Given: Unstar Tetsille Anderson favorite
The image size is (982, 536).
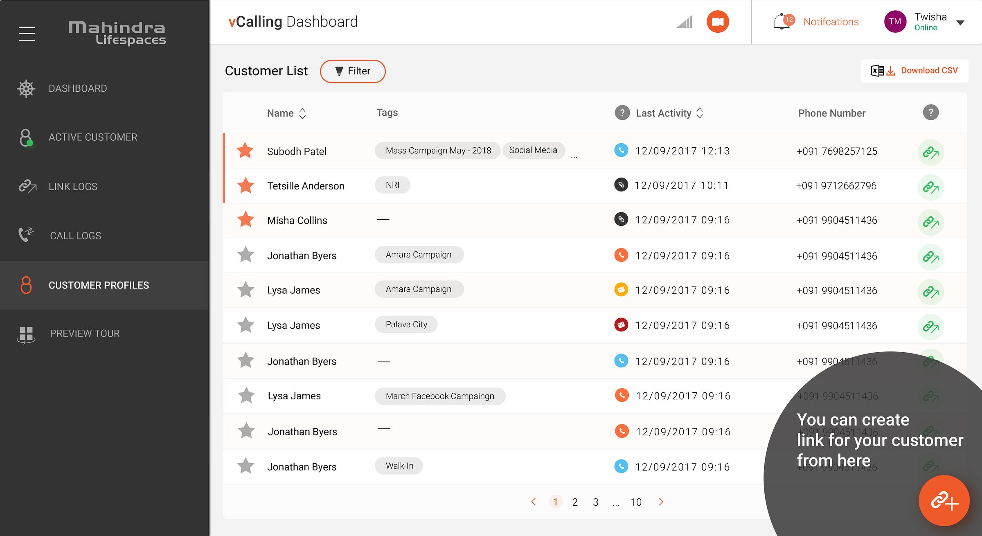Looking at the screenshot, I should (245, 186).
